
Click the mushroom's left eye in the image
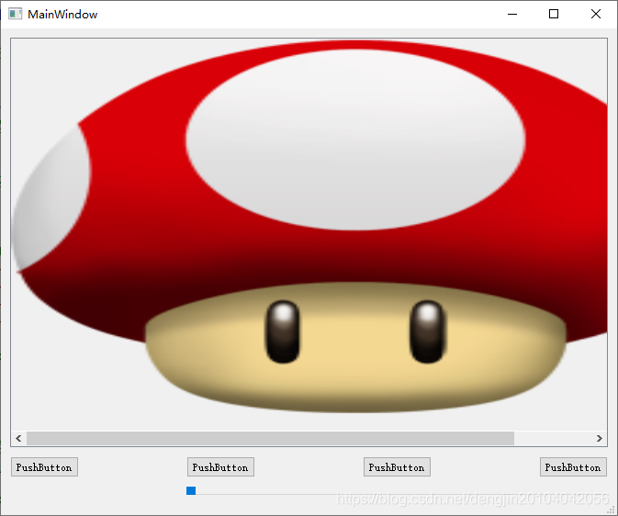[x=283, y=332]
